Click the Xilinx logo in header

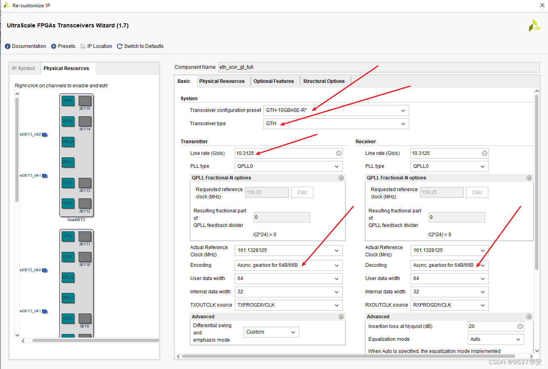pos(535,25)
